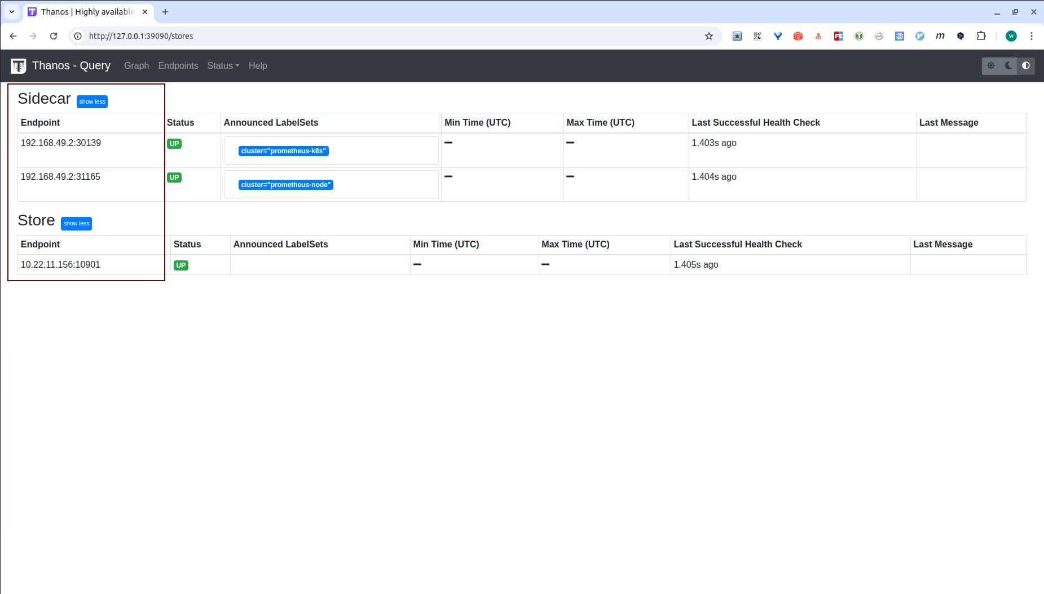Collapse Sidecar section with show less

(92, 102)
